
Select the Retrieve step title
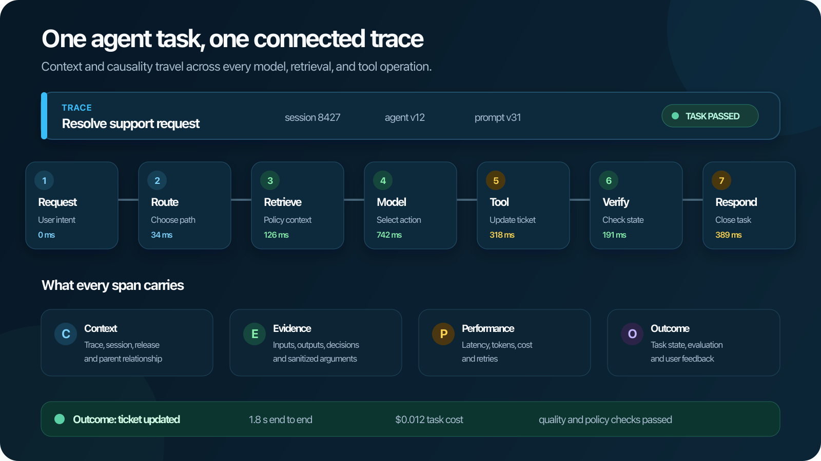[283, 202]
